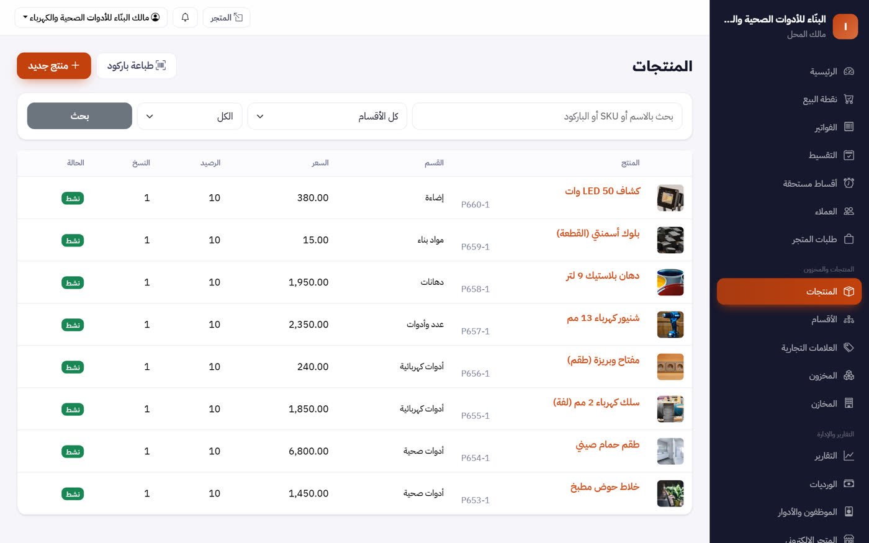Click the الورديات shifts icon
Screen dimensions: 869x543
[849, 484]
